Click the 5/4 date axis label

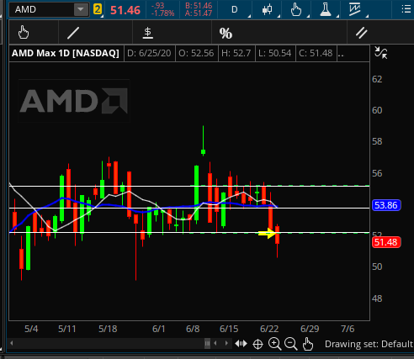pos(31,329)
